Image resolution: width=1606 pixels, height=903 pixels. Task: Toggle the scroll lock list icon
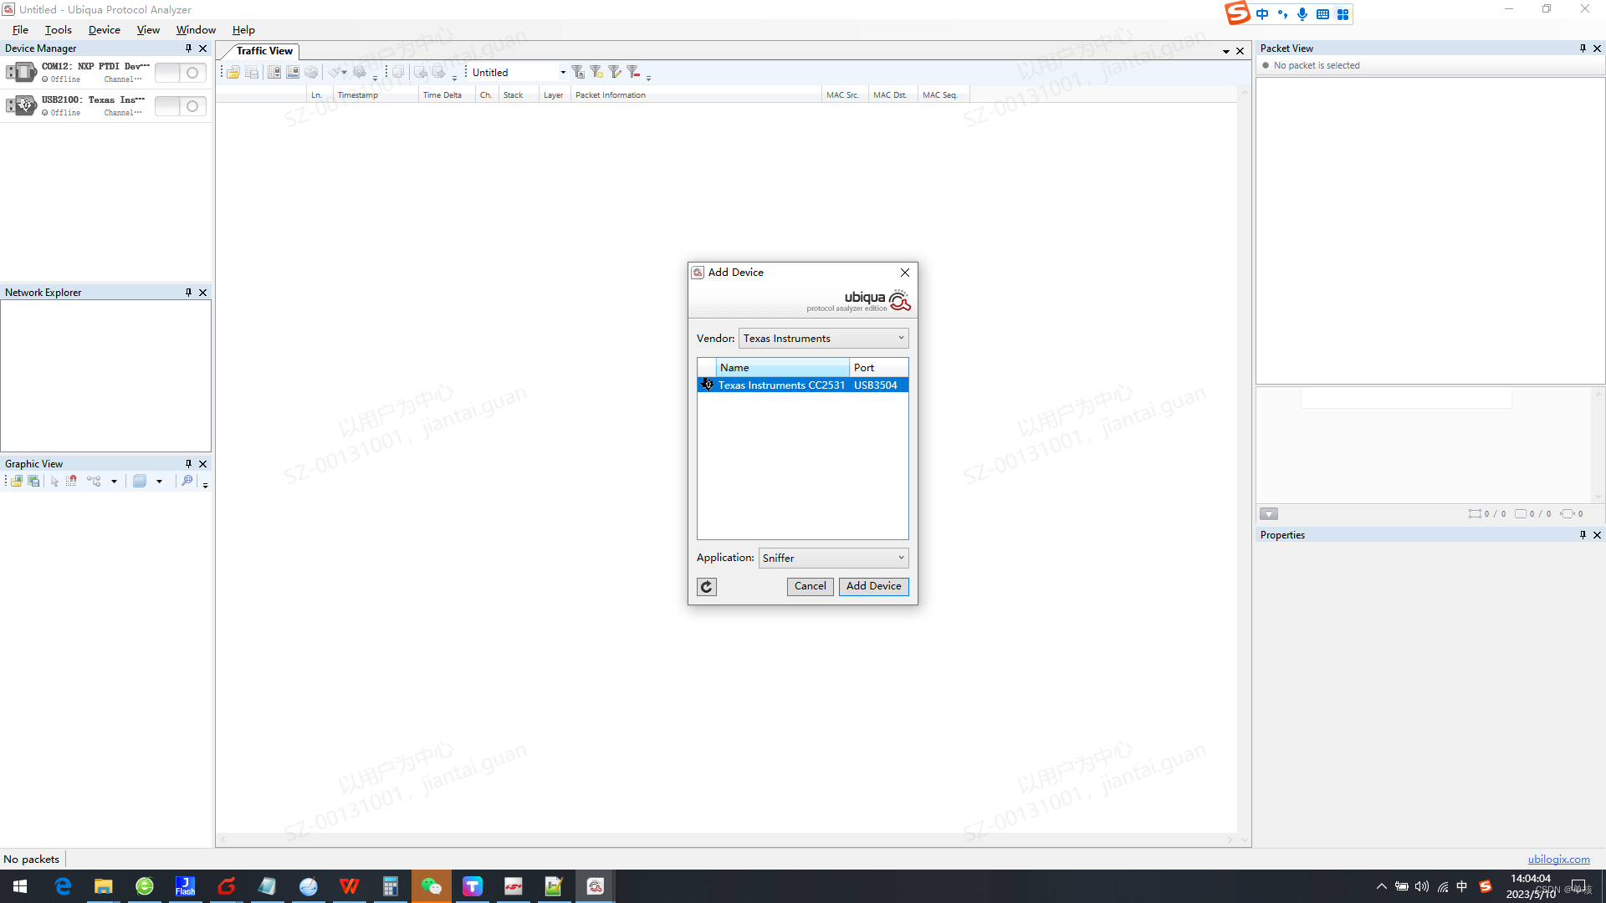click(274, 73)
